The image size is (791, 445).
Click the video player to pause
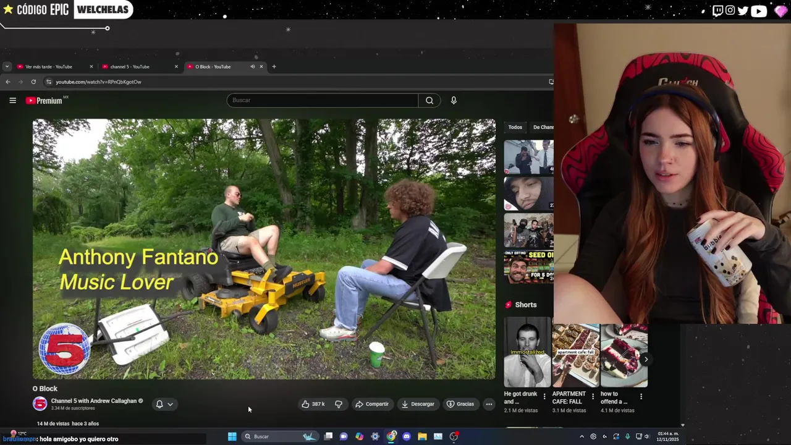click(x=264, y=248)
